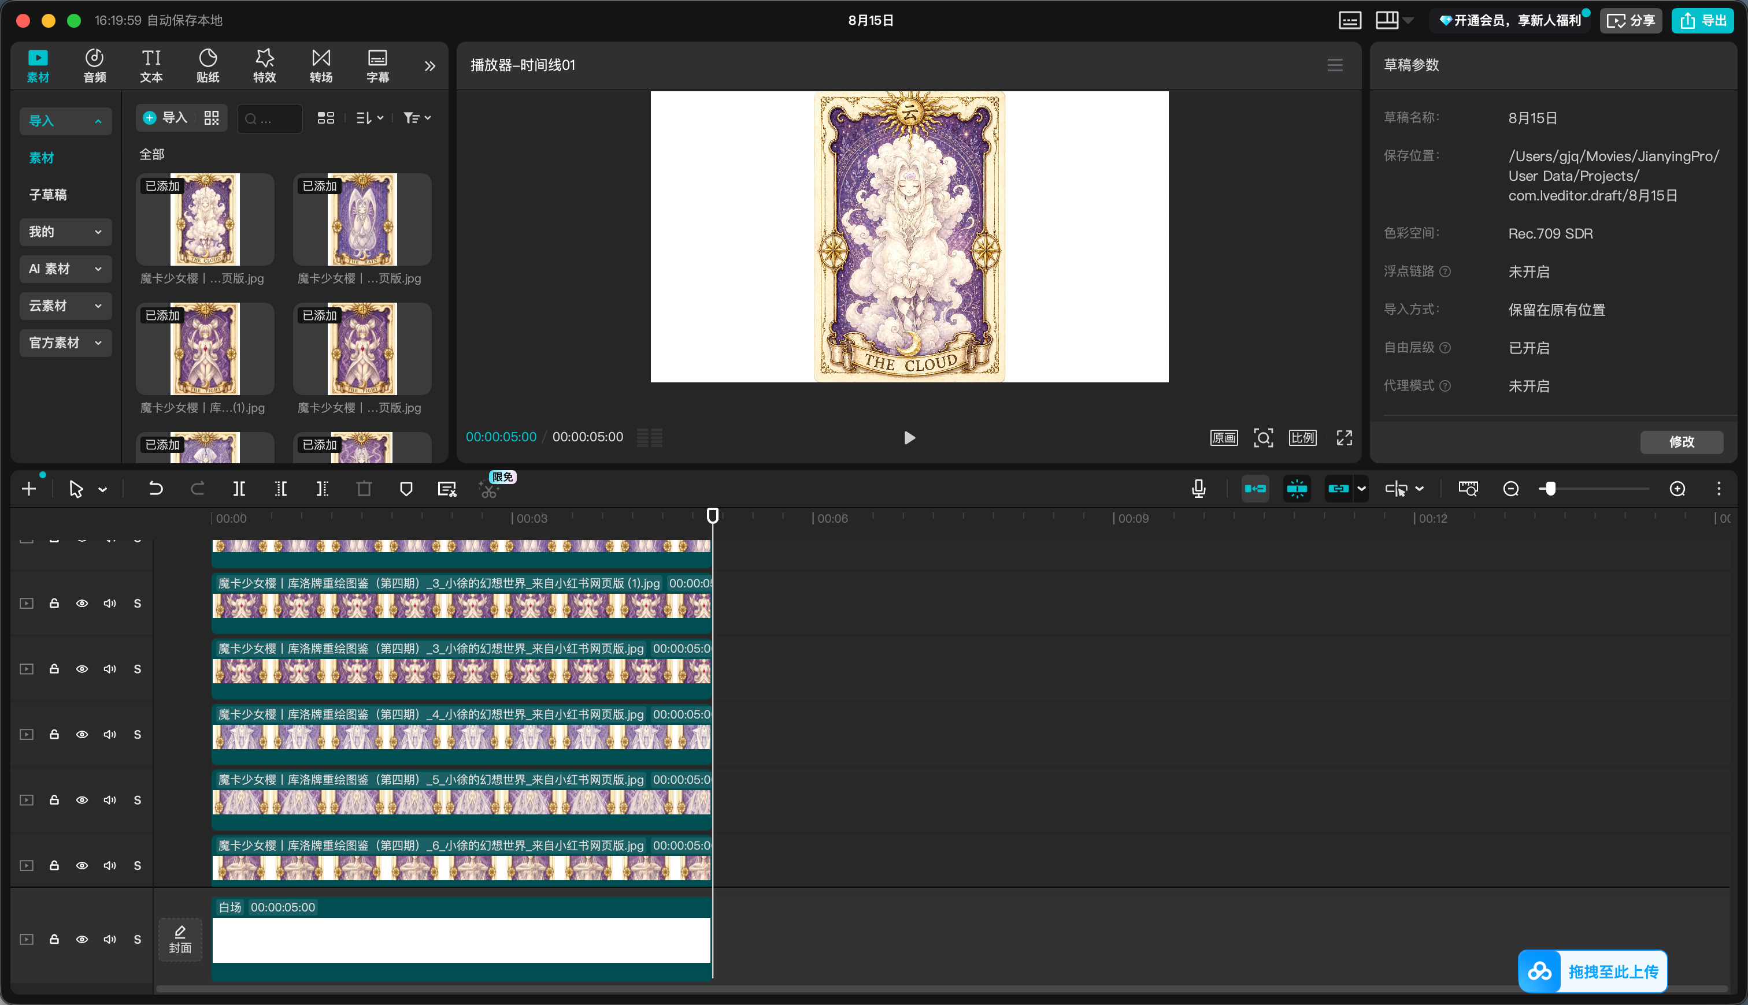Screen dimensions: 1748x1005
Task: Open the media filter dropdown
Action: tap(417, 118)
